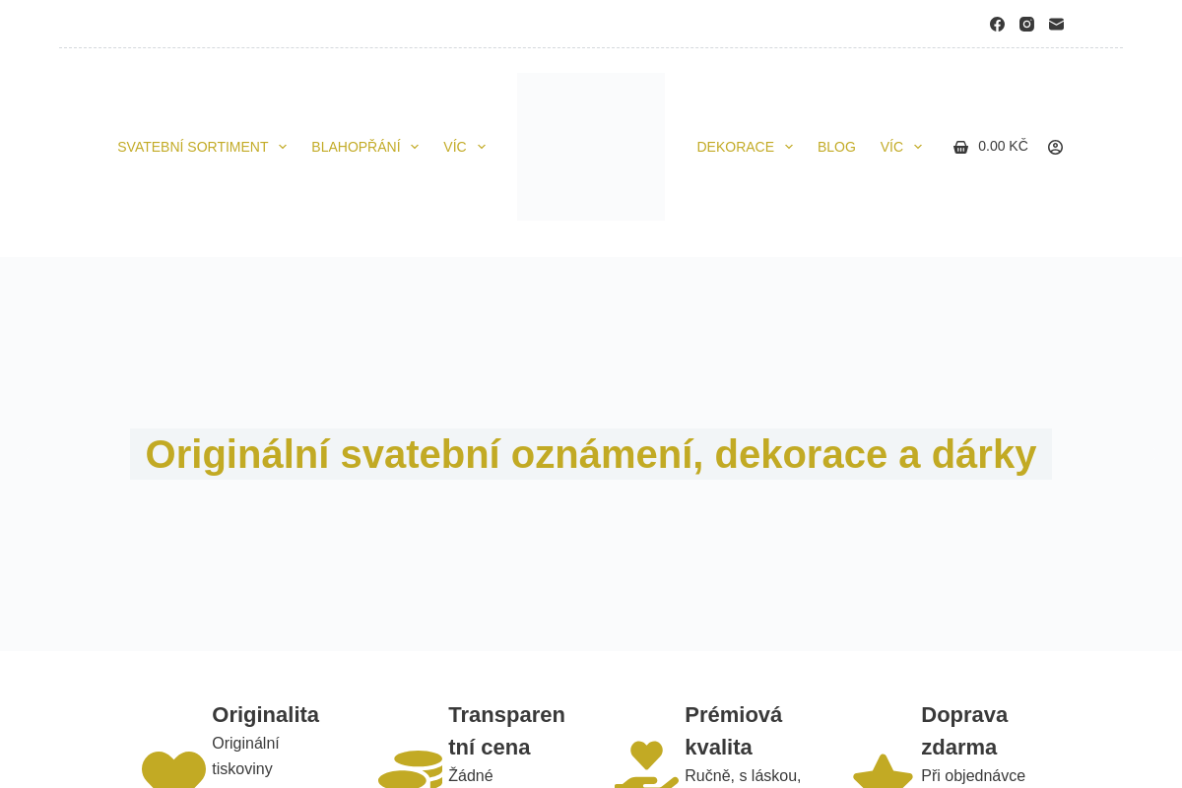
Task: Click the email envelope icon
Action: 1056,24
